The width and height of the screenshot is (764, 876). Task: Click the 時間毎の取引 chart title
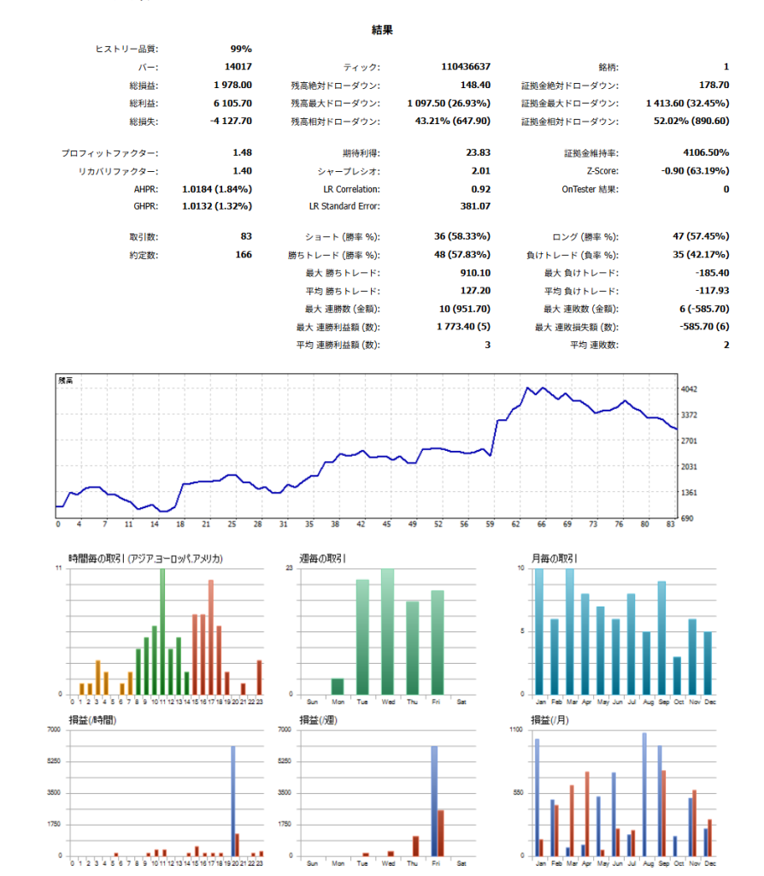(x=145, y=559)
